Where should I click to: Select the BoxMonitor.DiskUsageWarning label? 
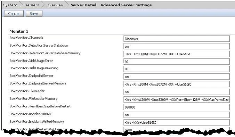tap(34, 68)
